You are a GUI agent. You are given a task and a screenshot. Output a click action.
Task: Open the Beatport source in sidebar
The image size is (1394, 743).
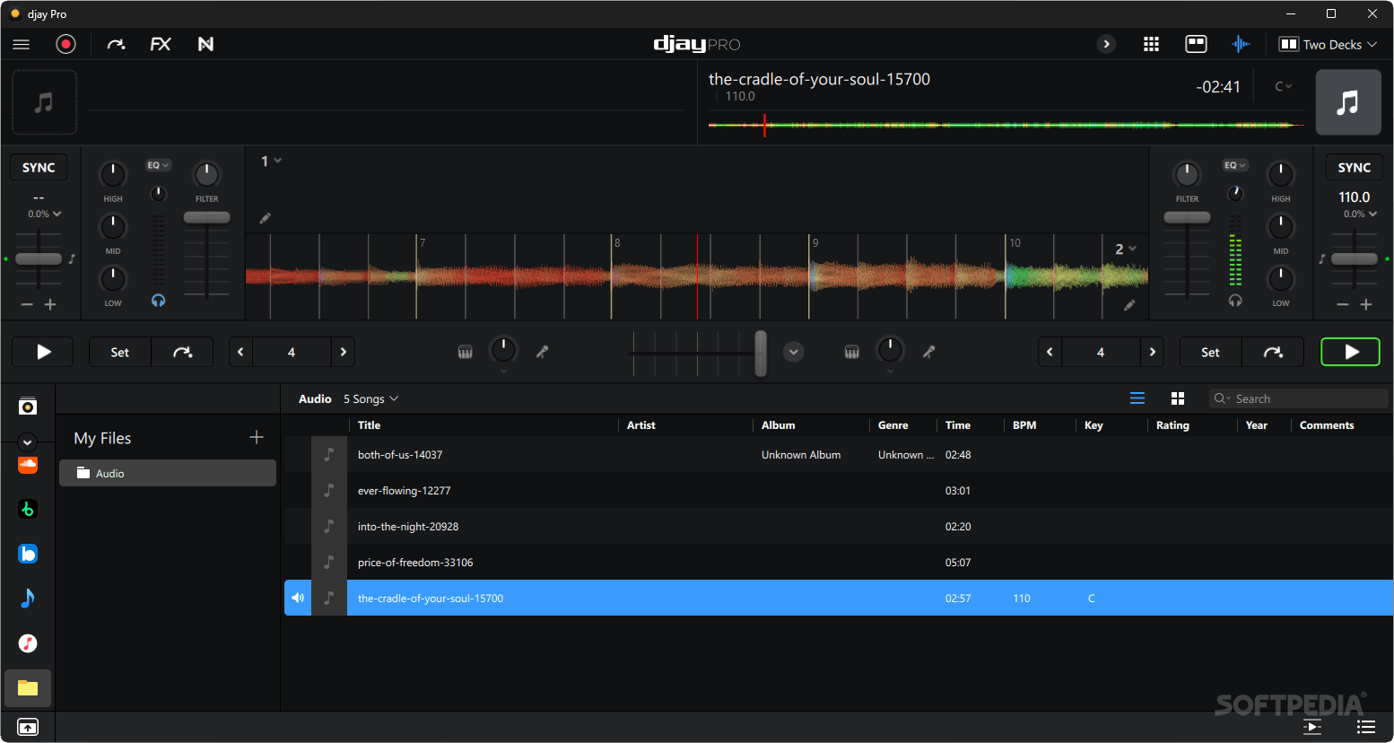click(28, 509)
